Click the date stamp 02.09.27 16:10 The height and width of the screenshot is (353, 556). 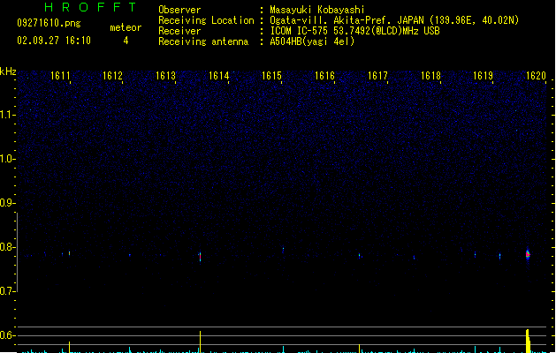(54, 41)
